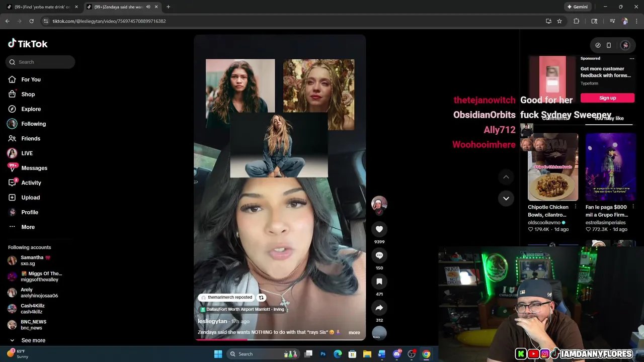This screenshot has width=644, height=362.
Task: Click the repost arrows icon
Action: 262,297
